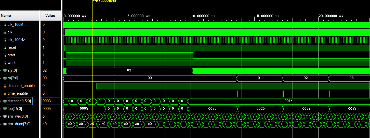Click the 0027 segment in fee waveform
370x138 pixels.
[306, 109]
